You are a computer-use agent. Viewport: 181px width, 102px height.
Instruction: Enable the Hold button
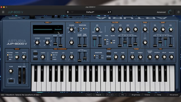[89, 95]
